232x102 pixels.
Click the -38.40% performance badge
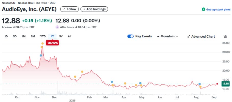click(52, 43)
